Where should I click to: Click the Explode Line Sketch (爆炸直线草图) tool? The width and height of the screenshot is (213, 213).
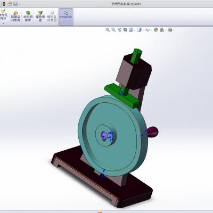pyautogui.click(x=52, y=17)
